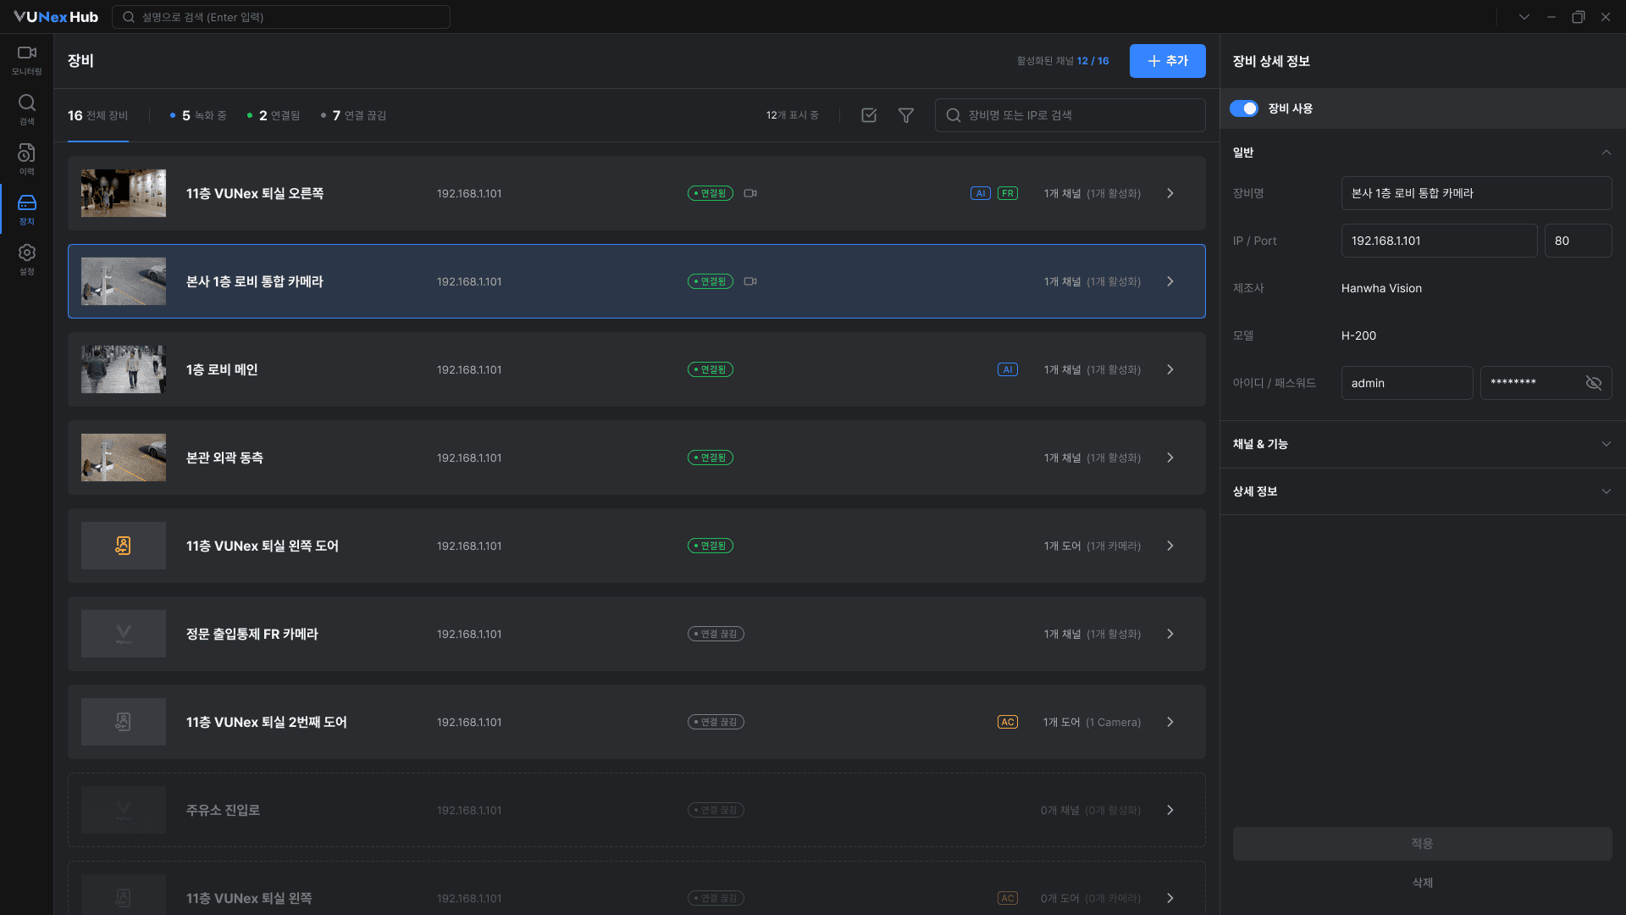This screenshot has width=1626, height=915.
Task: Click the camera icon on 11층 VUNex 퇴실 오른쪽 row
Action: pyautogui.click(x=750, y=193)
